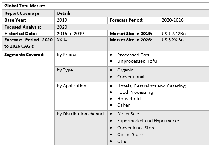Select the by Distribution channel cell
The width and height of the screenshot is (211, 147).
point(81,114)
